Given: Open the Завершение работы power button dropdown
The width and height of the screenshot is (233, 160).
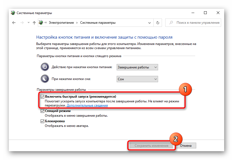Looking at the screenshot, I should click(137, 67).
